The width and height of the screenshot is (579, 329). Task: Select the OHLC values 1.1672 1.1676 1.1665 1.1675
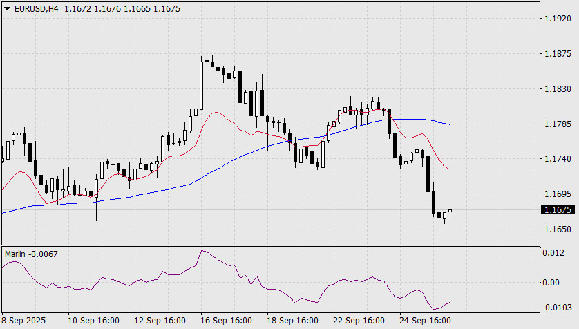[122, 8]
